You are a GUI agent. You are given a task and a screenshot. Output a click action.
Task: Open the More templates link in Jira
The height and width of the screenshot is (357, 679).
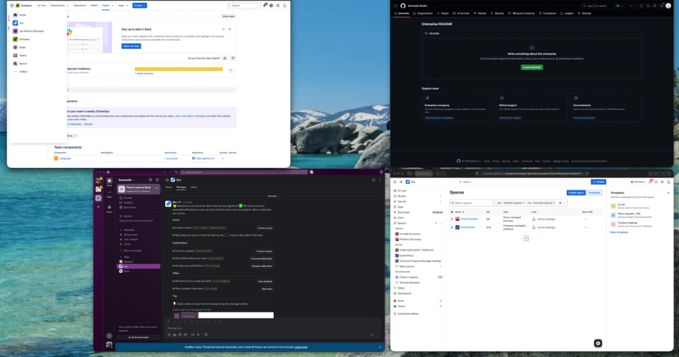(619, 233)
